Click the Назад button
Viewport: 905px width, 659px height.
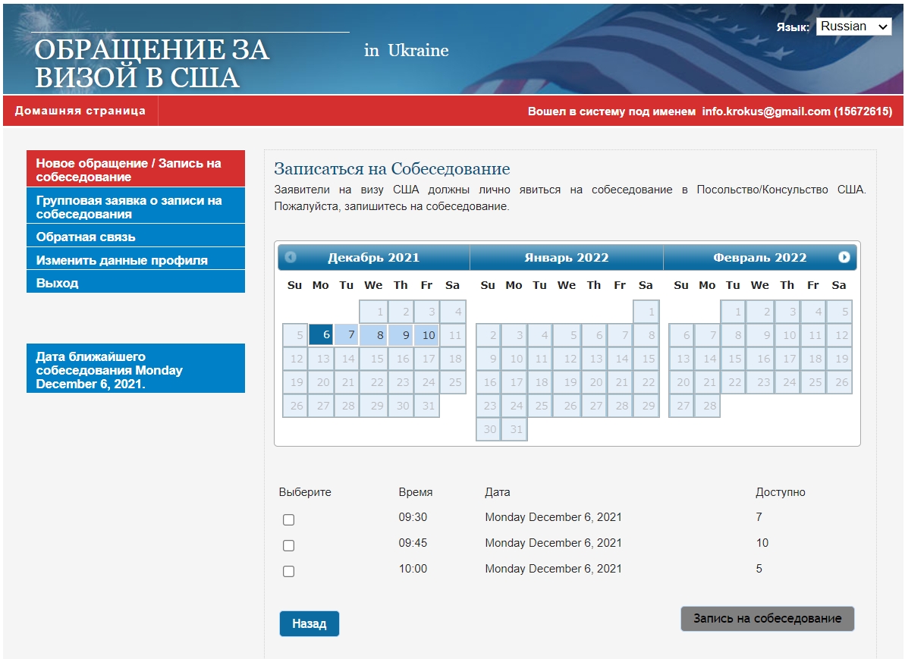[x=310, y=623]
